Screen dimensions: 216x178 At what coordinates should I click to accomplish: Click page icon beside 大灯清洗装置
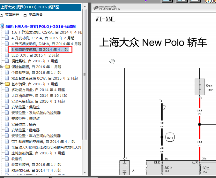(x=7, y=95)
